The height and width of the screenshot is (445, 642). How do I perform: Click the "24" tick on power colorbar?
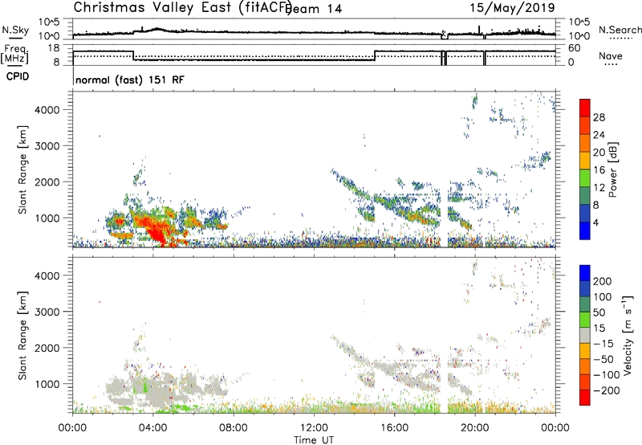tap(599, 135)
